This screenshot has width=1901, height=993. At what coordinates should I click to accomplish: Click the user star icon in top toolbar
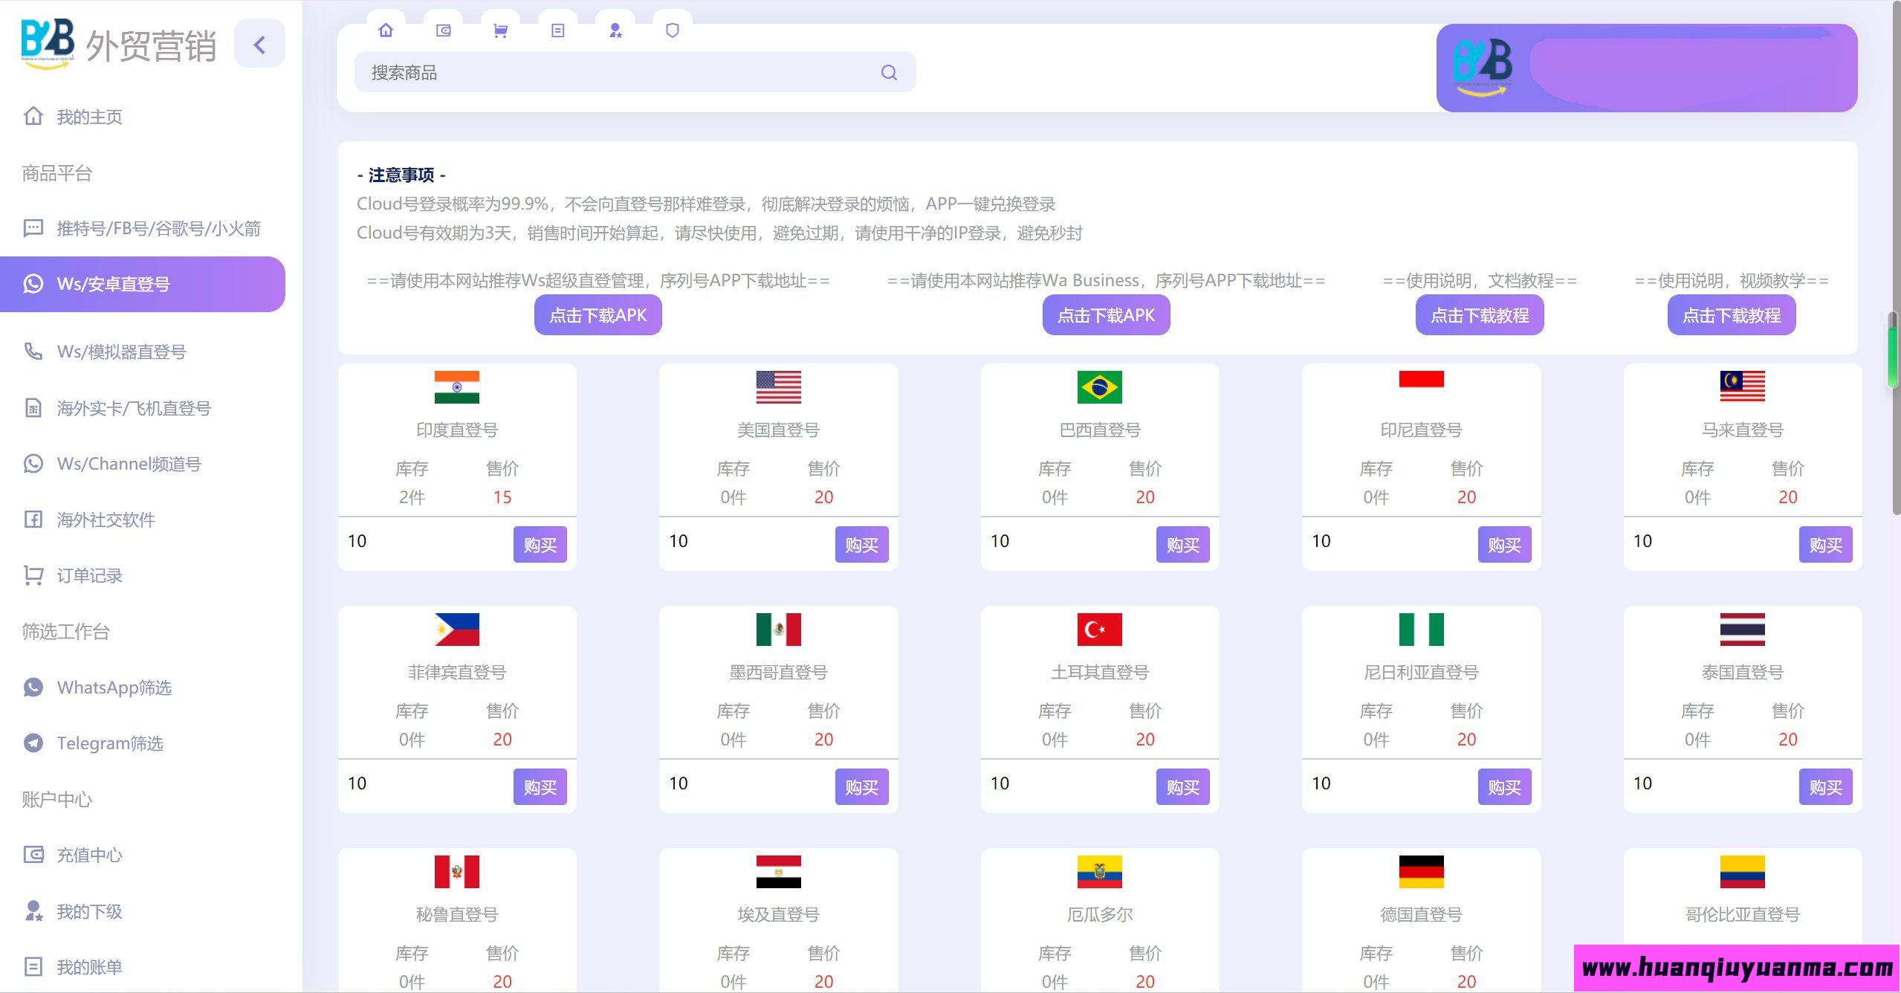pyautogui.click(x=615, y=30)
